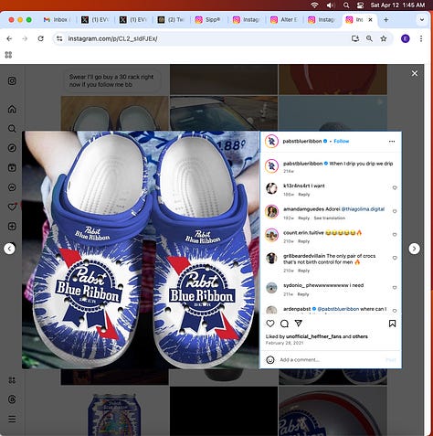Image resolution: width=433 pixels, height=436 pixels.
Task: Switch to the Sipp Instagram tab
Action: 208,20
